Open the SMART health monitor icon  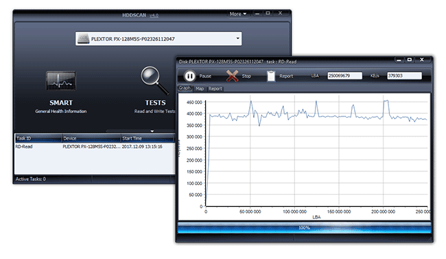(x=61, y=81)
